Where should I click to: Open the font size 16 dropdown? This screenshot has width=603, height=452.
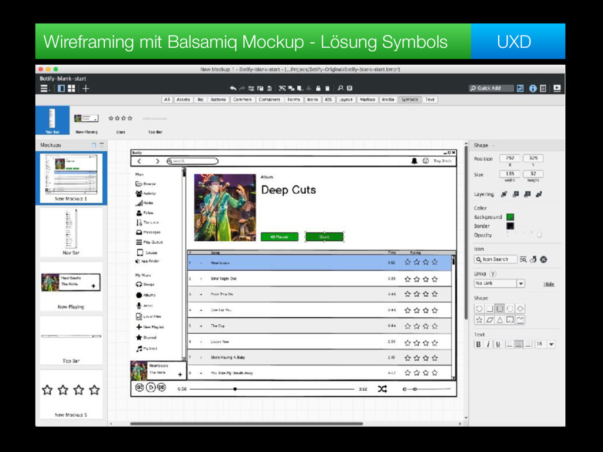(551, 344)
